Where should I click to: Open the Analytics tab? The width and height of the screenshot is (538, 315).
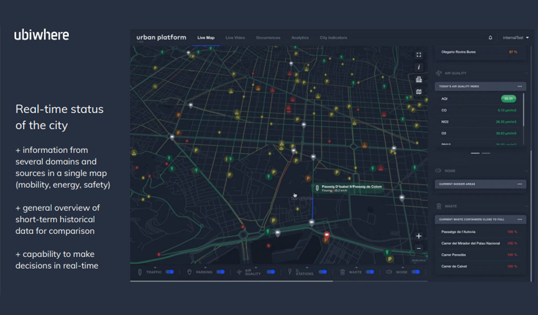300,38
